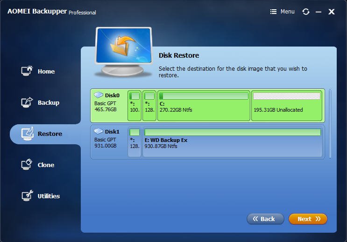347x242 pixels.
Task: Click the 931.00GB capacity text
Action: point(106,146)
